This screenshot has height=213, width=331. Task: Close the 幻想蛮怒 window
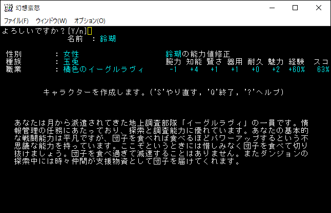pos(319,8)
